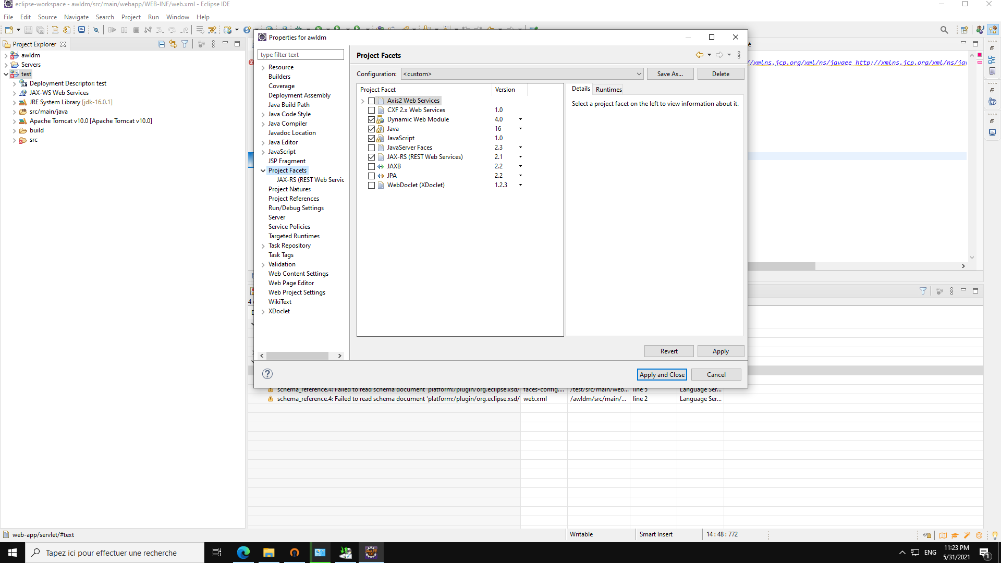Click the Forward arrow in Project Facets header
1001x563 pixels.
click(719, 55)
